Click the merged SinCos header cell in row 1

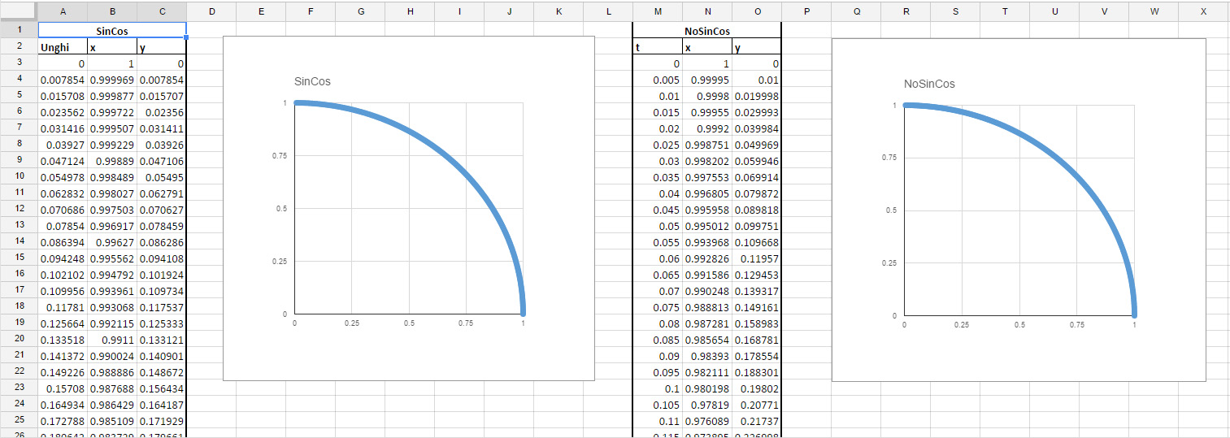[112, 30]
